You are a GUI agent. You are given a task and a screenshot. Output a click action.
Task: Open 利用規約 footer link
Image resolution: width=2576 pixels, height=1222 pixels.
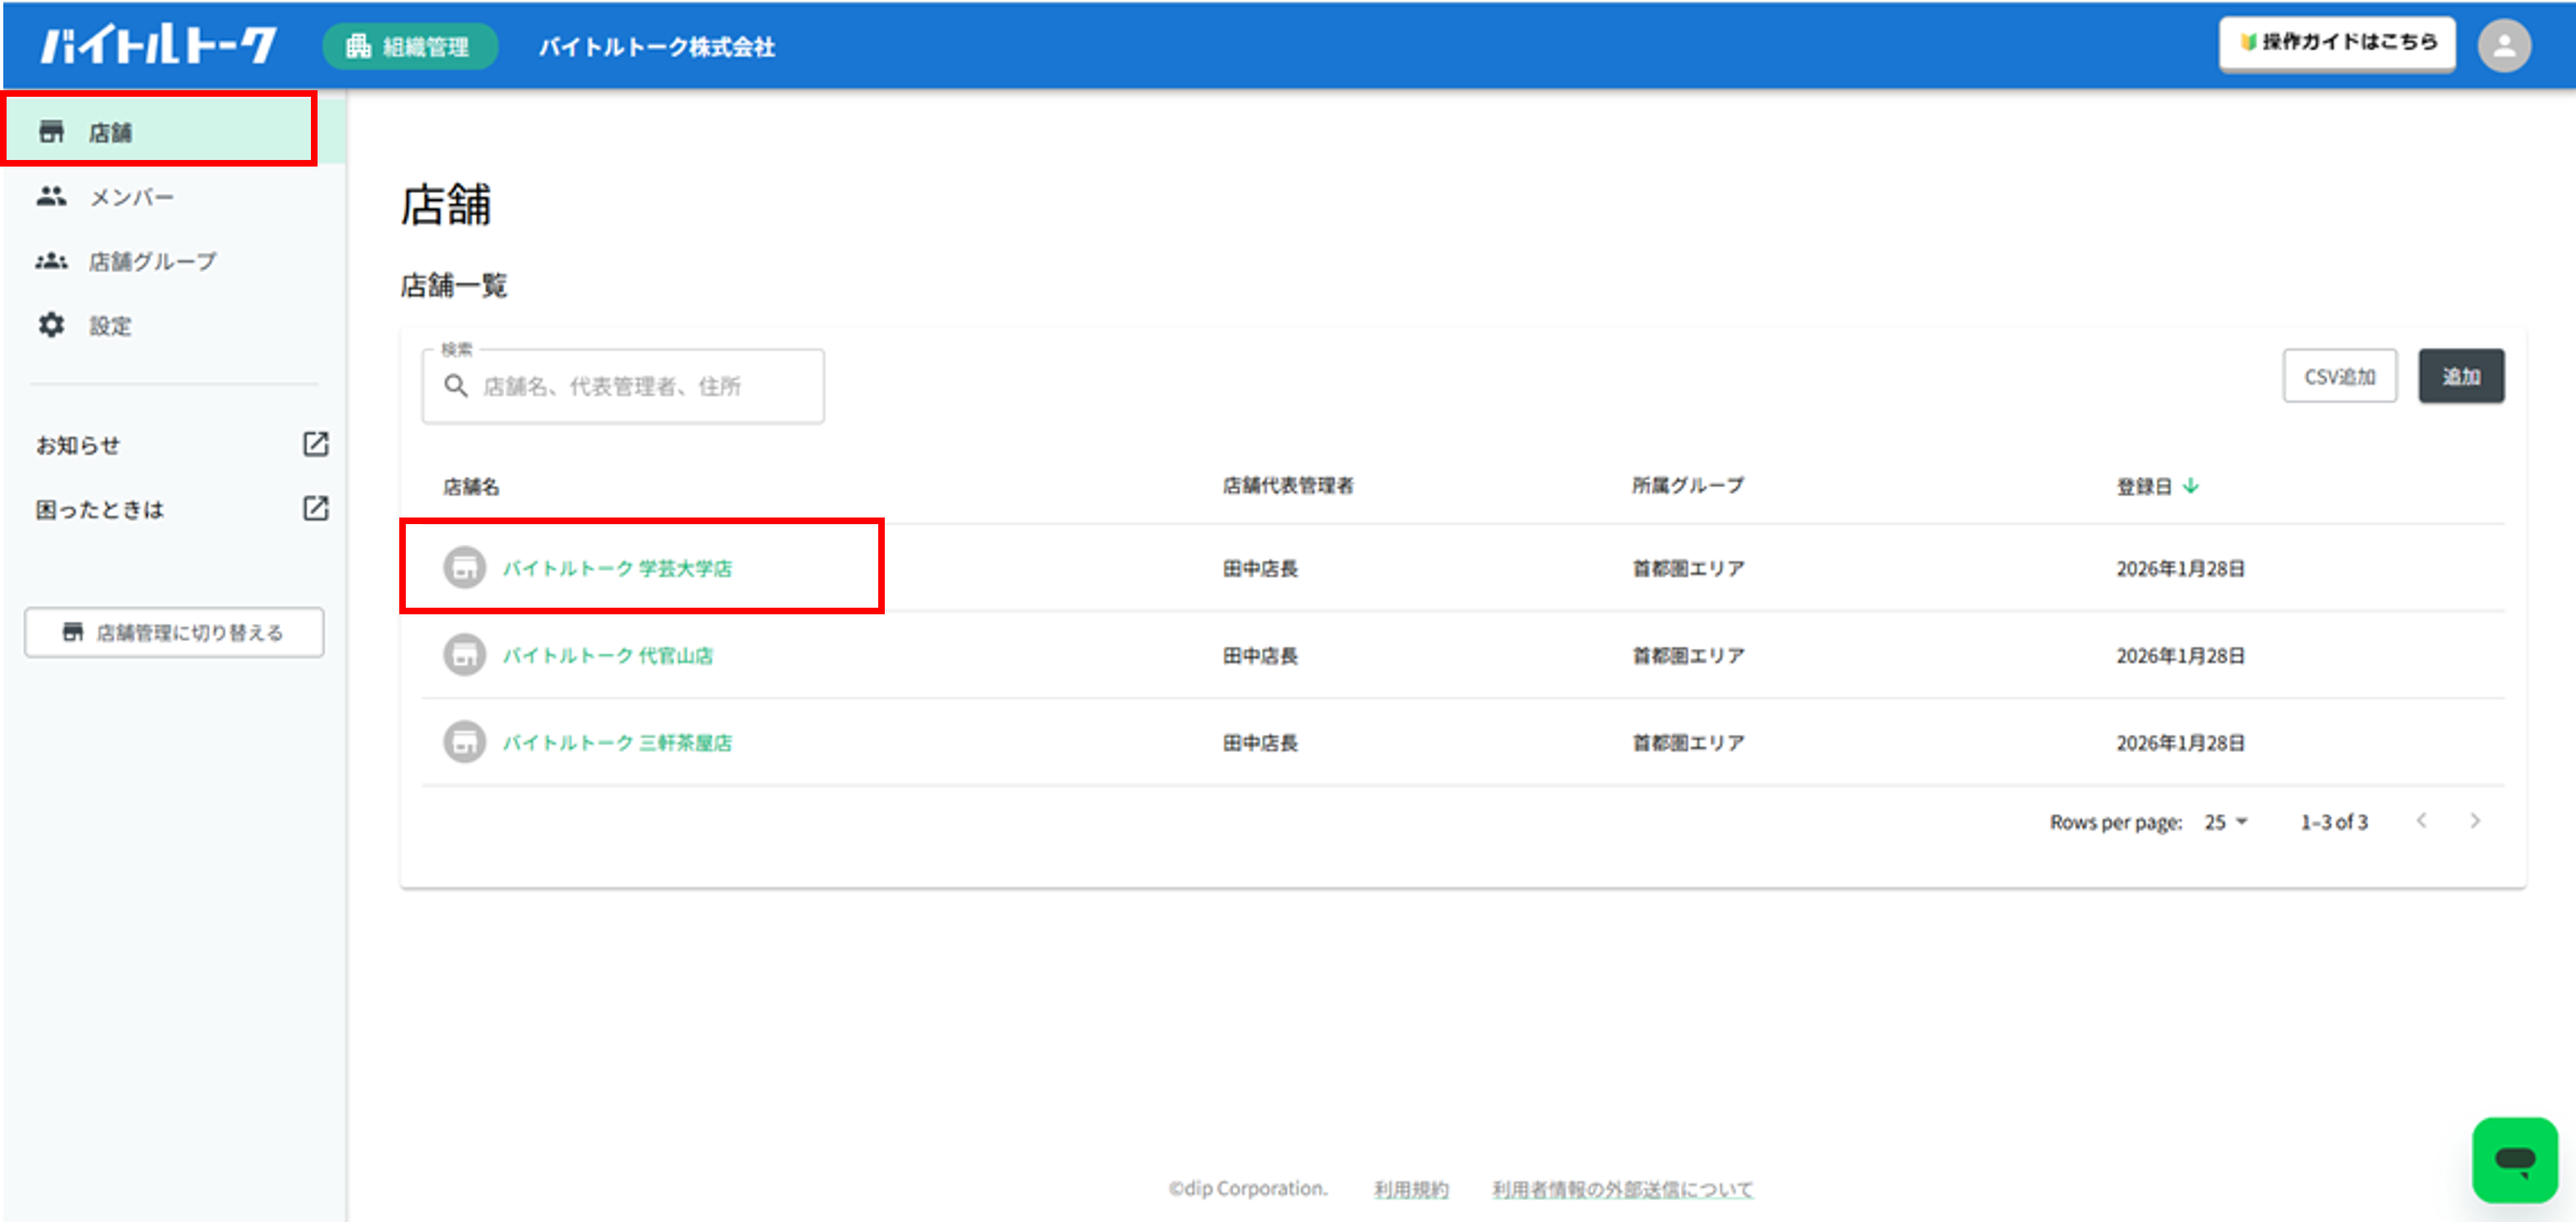[x=1411, y=1189]
